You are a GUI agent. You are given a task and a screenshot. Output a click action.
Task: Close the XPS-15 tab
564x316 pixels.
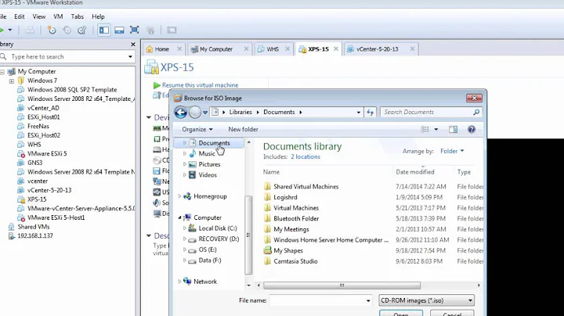coord(335,48)
